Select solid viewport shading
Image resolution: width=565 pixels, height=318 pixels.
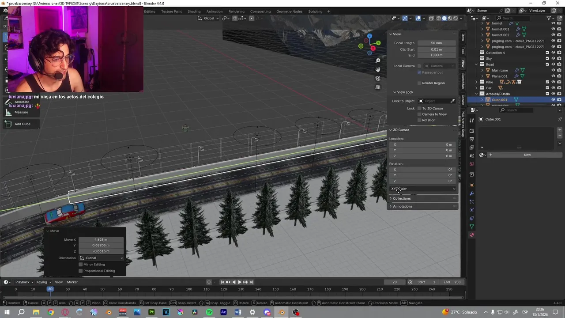(444, 18)
